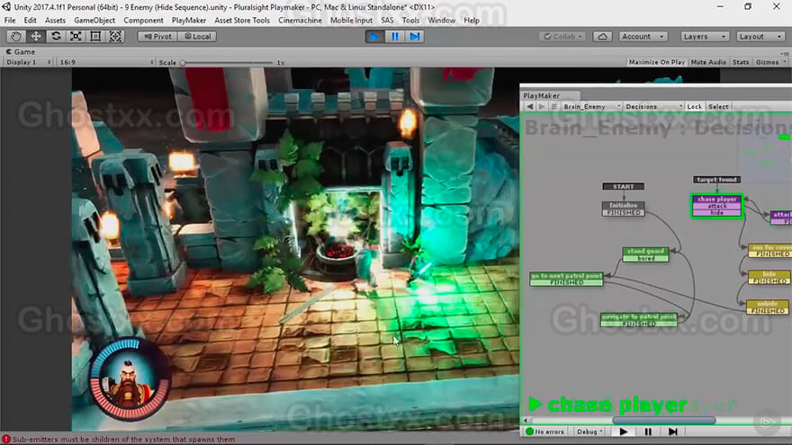This screenshot has height=445, width=792.
Task: Select the Rect transform tool
Action: point(95,36)
